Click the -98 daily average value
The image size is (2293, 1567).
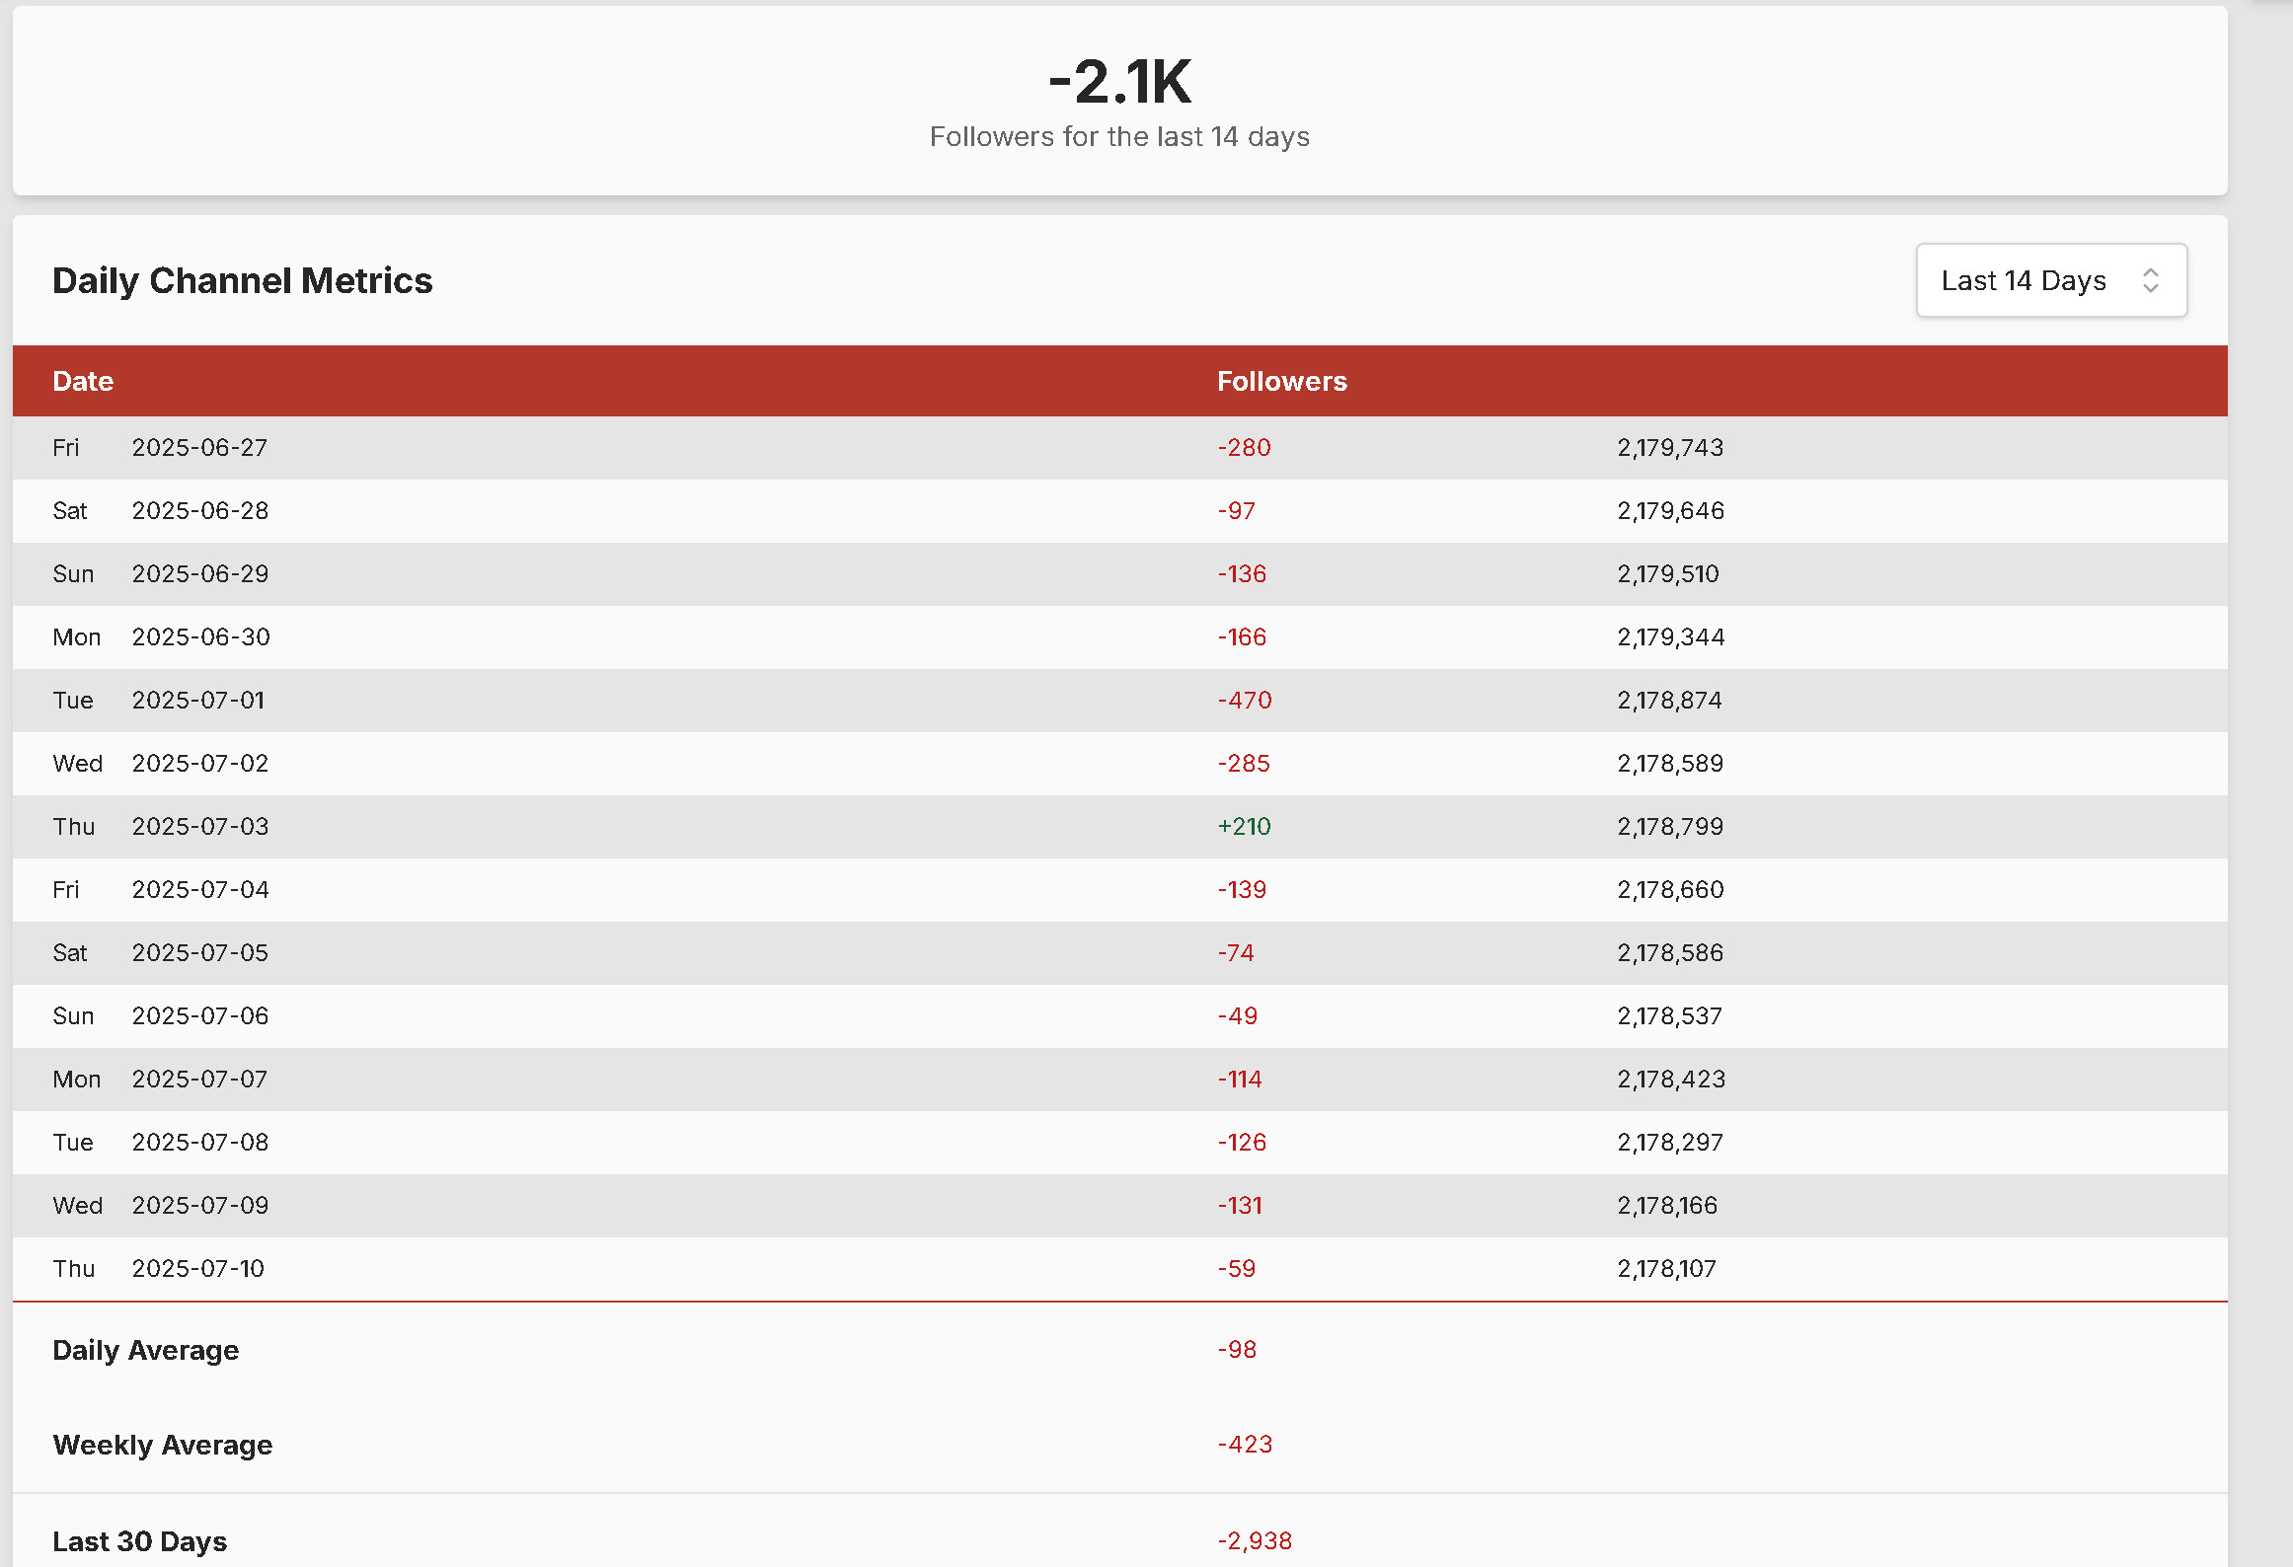point(1237,1349)
